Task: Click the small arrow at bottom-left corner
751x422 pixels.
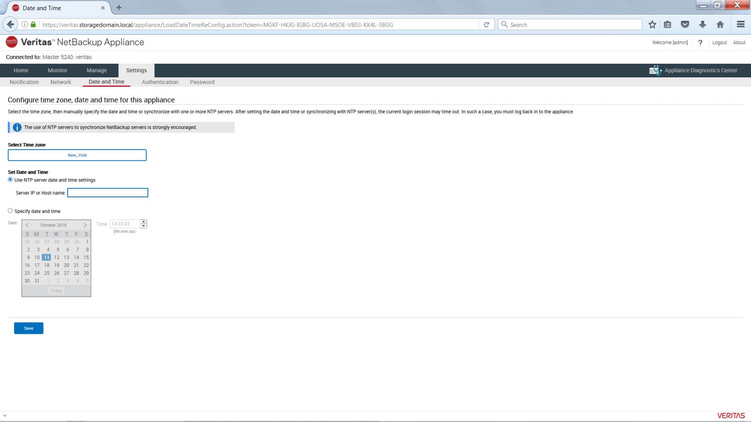Action: 5,415
